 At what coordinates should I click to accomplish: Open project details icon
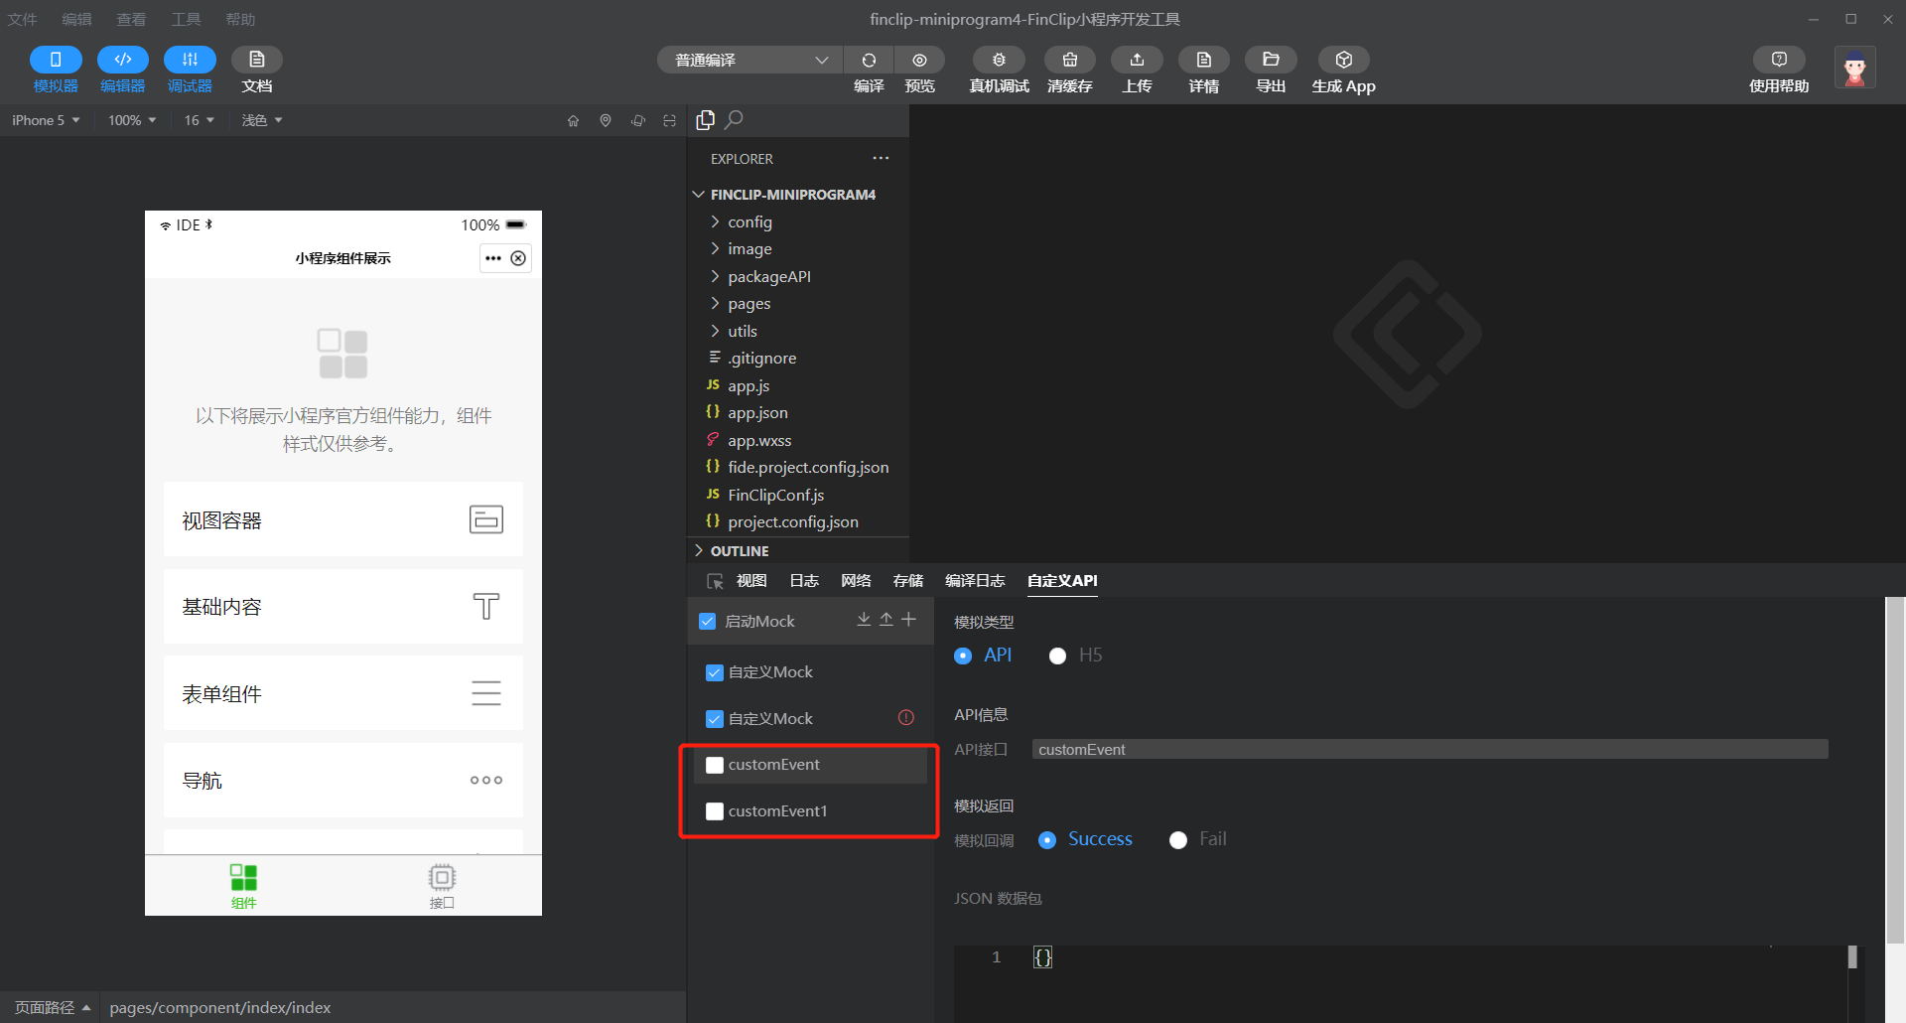point(1204,60)
